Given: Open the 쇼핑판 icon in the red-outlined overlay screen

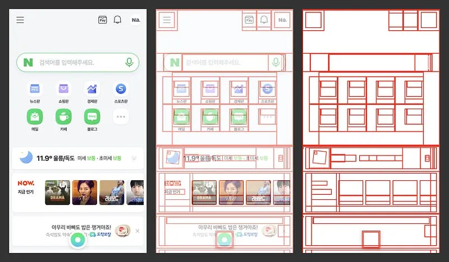Looking at the screenshot, I should (210, 89).
